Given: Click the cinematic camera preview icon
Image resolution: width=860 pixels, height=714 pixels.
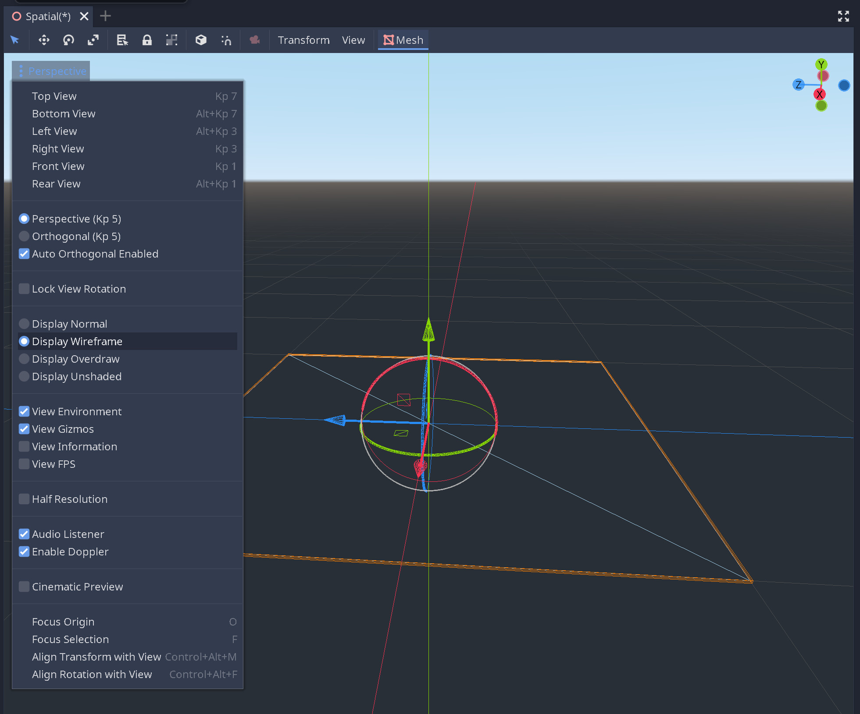Looking at the screenshot, I should pos(254,40).
